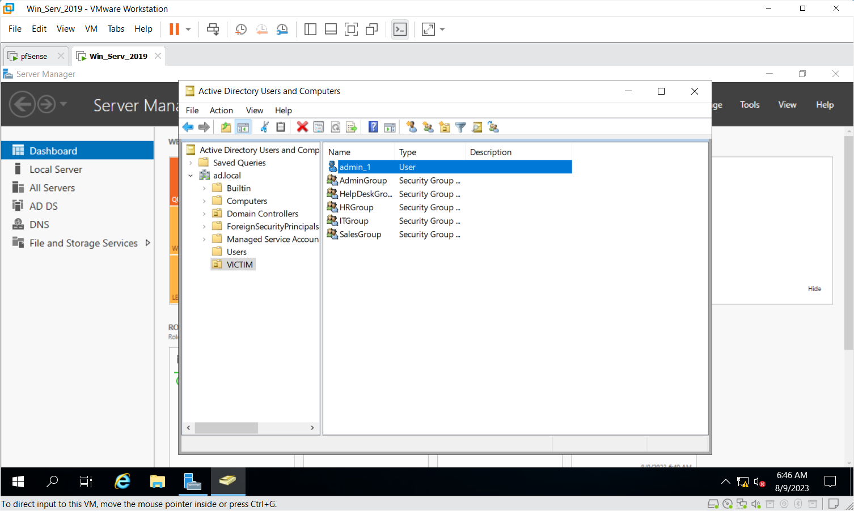
Task: Toggle the console tree pane button
Action: pyautogui.click(x=243, y=127)
